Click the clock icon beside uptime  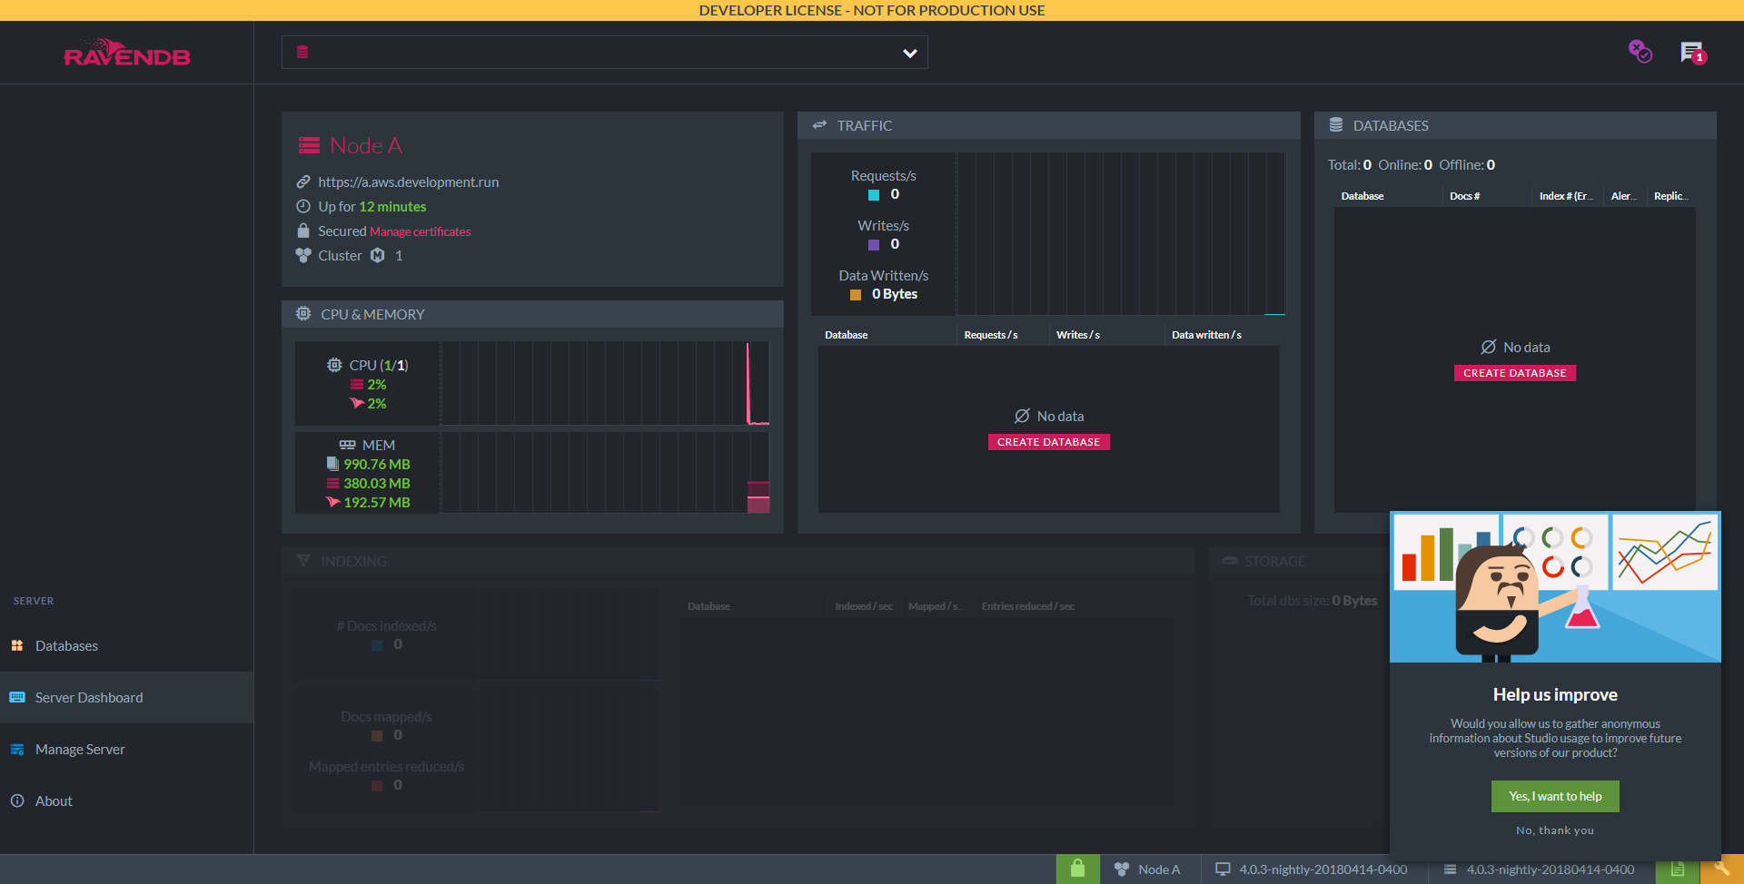(303, 206)
